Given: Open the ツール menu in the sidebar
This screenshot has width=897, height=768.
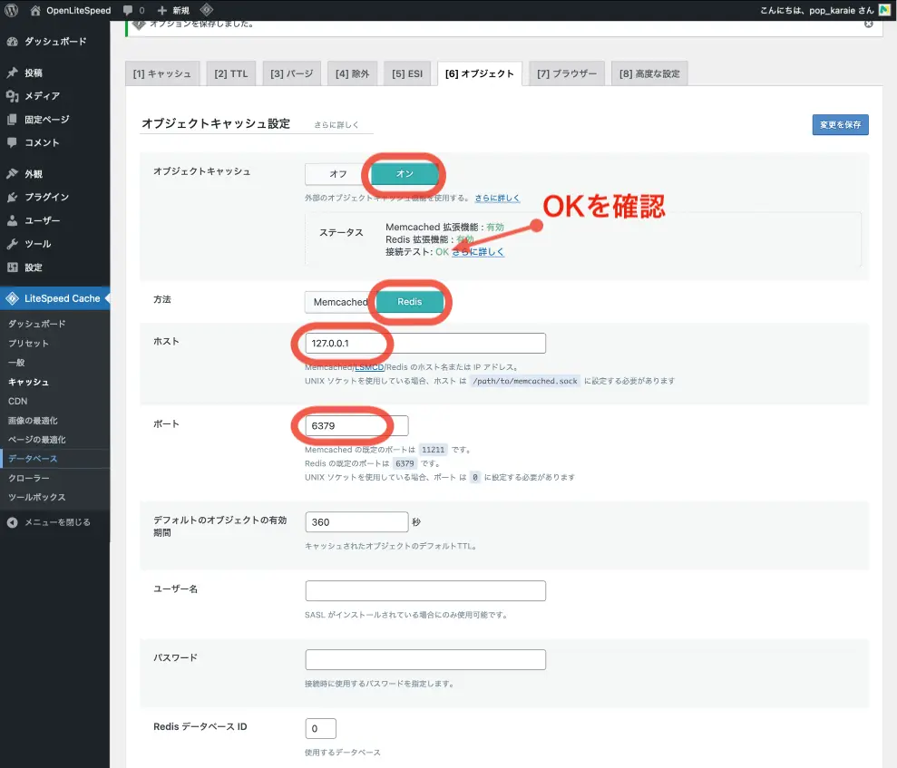Looking at the screenshot, I should 55,244.
